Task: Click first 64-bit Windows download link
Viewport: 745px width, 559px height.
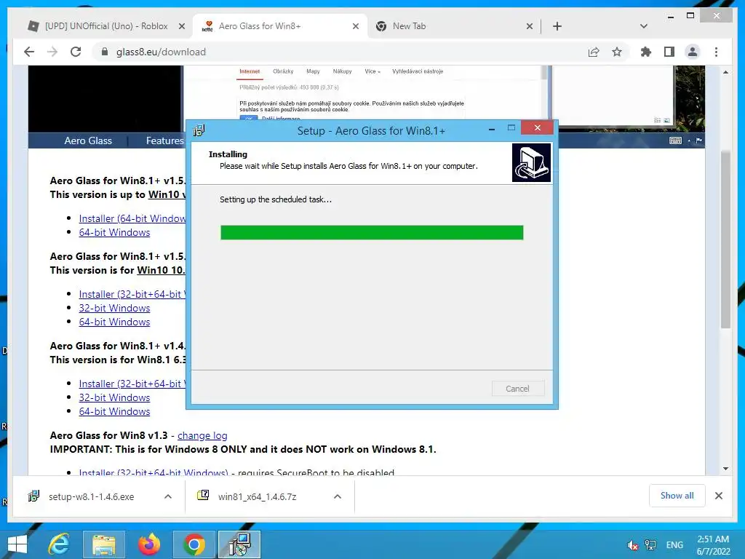Action: (114, 232)
